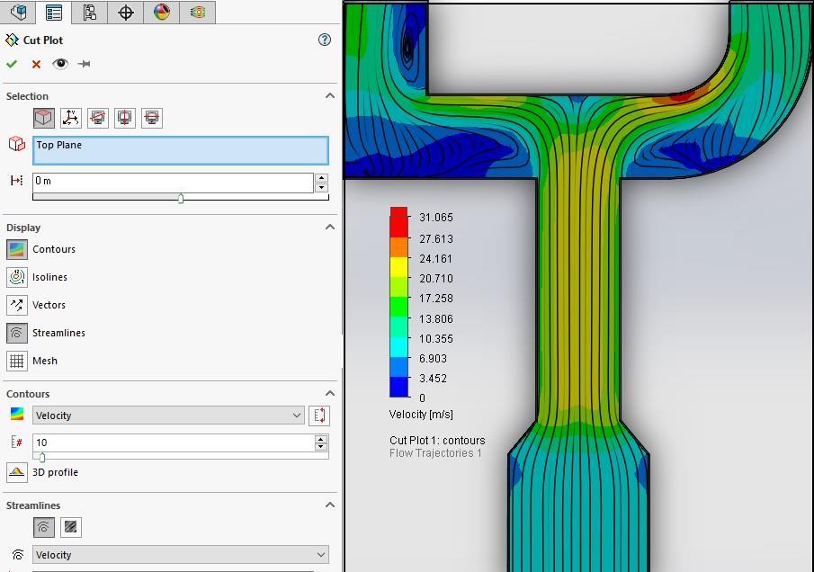Switch to the DimXpertManager crosshair tab
The height and width of the screenshot is (572, 814).
[x=126, y=12]
